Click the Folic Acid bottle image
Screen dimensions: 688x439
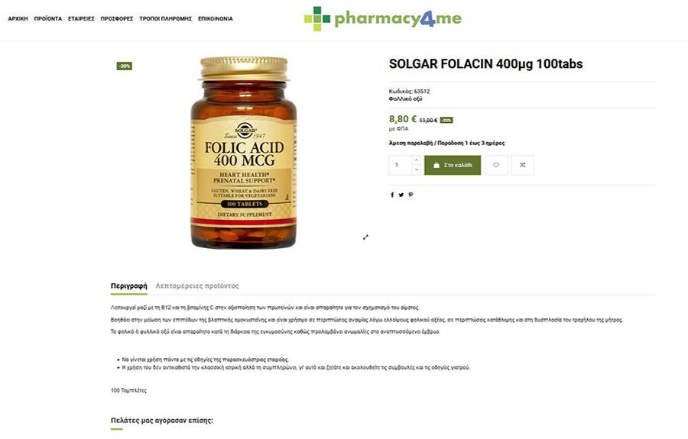[x=244, y=153]
